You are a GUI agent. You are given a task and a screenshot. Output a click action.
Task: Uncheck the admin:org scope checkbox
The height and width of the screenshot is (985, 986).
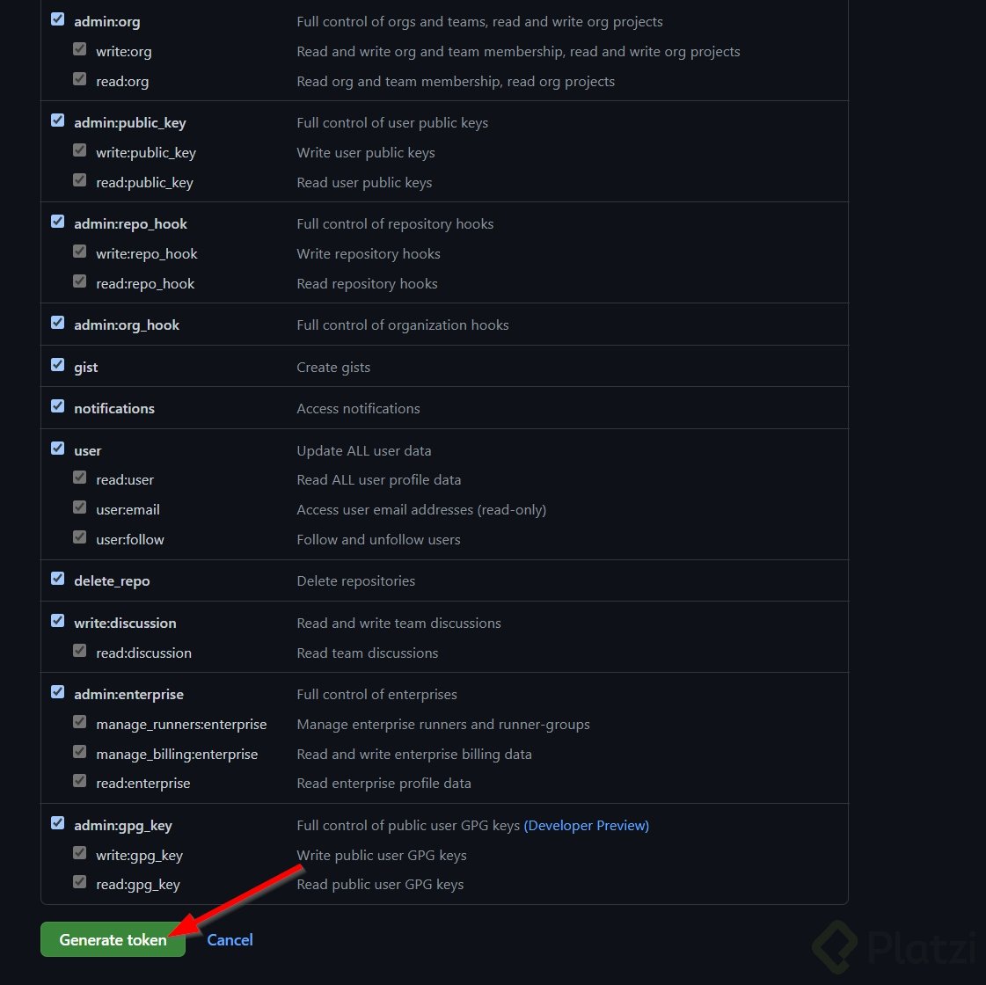click(x=58, y=19)
